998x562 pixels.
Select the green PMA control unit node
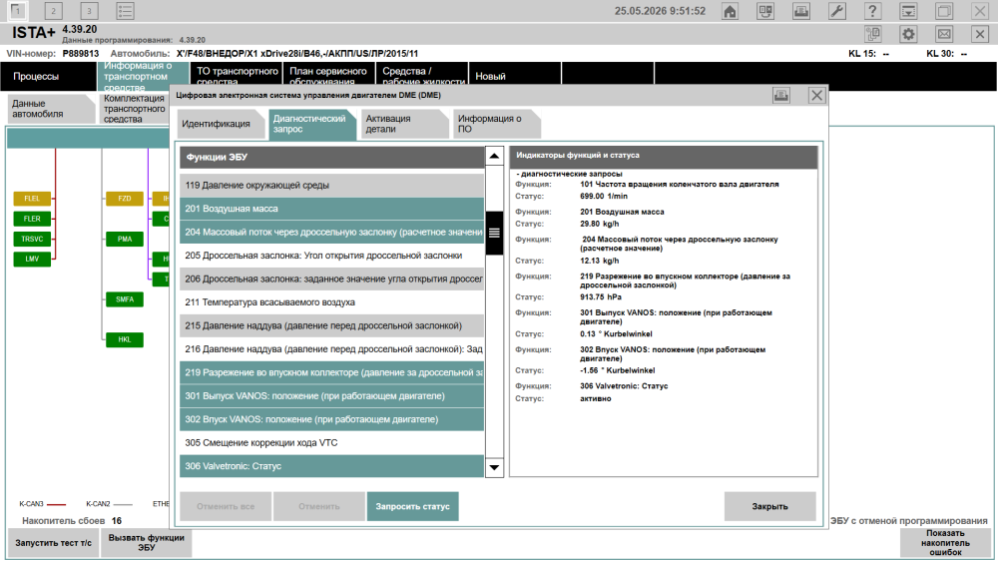tap(125, 240)
